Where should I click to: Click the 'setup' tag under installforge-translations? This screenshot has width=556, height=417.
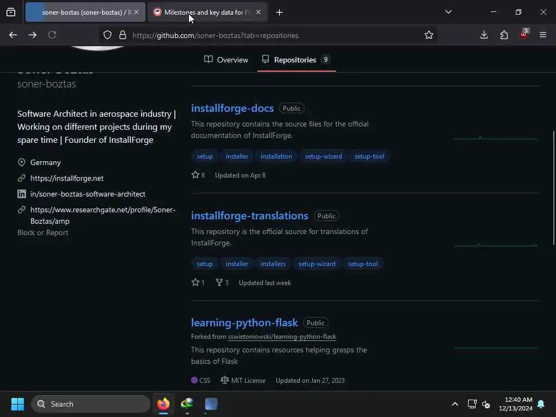(205, 264)
